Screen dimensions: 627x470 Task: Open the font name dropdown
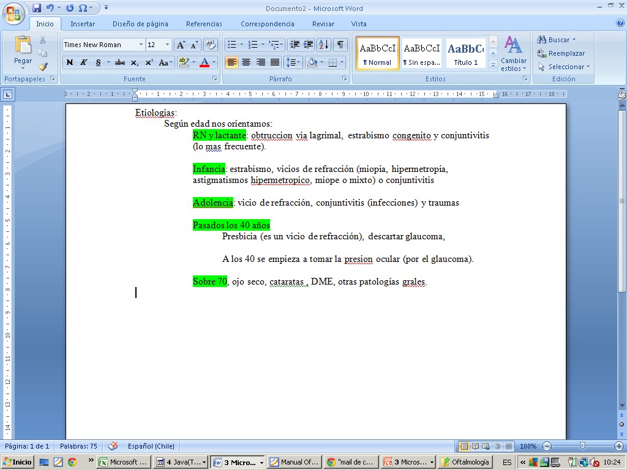[141, 45]
